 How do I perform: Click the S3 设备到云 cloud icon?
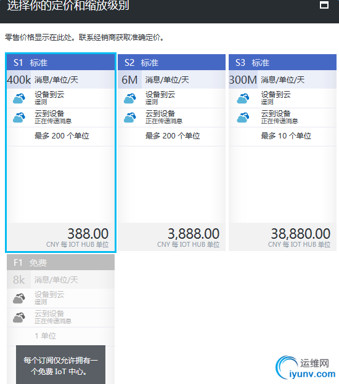click(243, 98)
